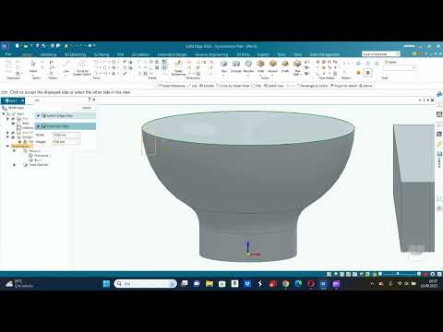
Task: Click the command finder search box
Action: [381, 54]
